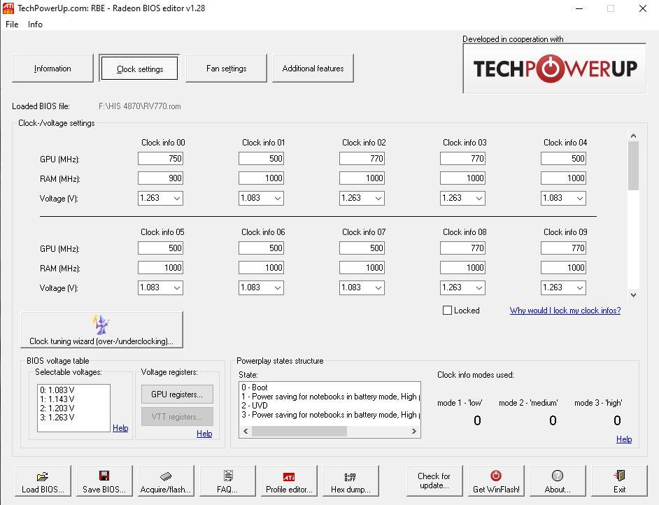The image size is (659, 505).
Task: Select the Clock settings tab
Action: (x=139, y=68)
